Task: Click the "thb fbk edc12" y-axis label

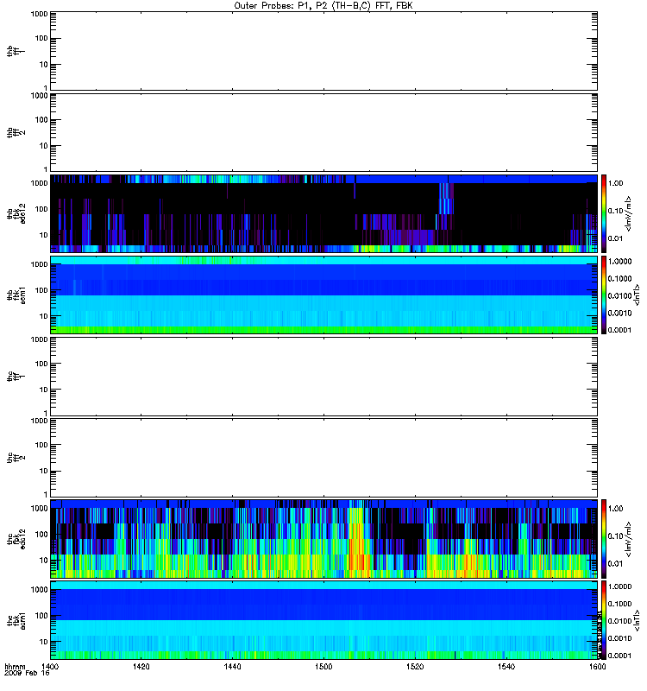Action: click(x=16, y=213)
